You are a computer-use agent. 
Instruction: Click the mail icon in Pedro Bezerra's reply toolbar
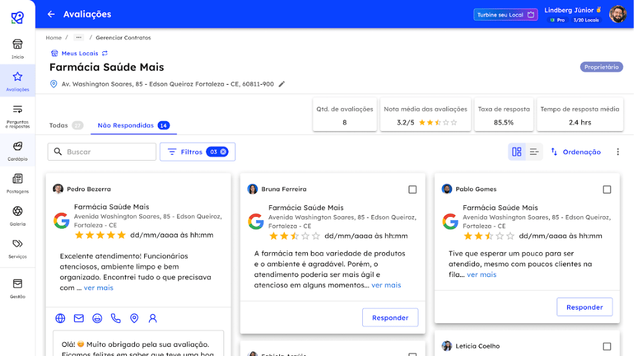79,318
